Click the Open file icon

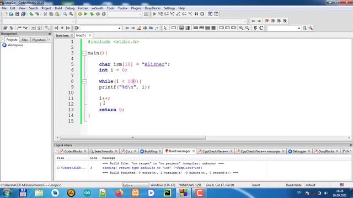click(11, 14)
